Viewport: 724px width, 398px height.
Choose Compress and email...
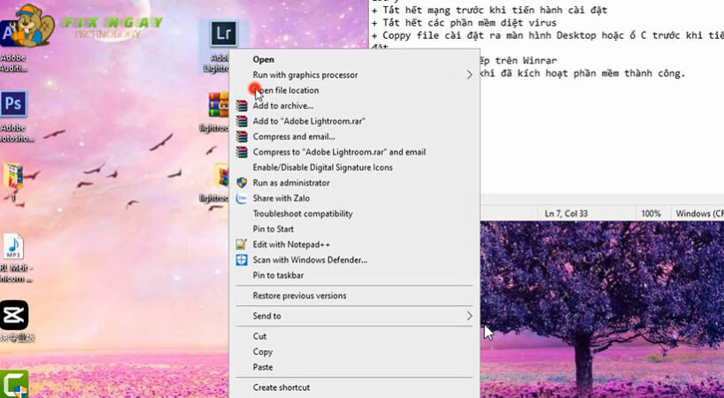(x=355, y=136)
